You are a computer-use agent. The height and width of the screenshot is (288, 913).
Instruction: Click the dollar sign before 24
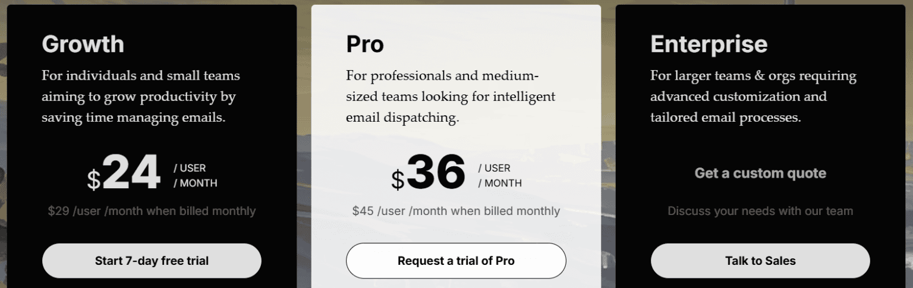94,180
